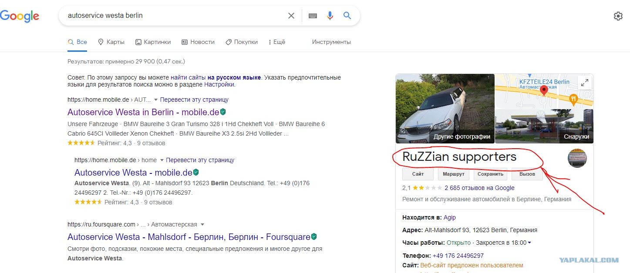The width and height of the screenshot is (630, 273).
Task: Click Перевести эту страницу on first result
Action: click(x=194, y=100)
